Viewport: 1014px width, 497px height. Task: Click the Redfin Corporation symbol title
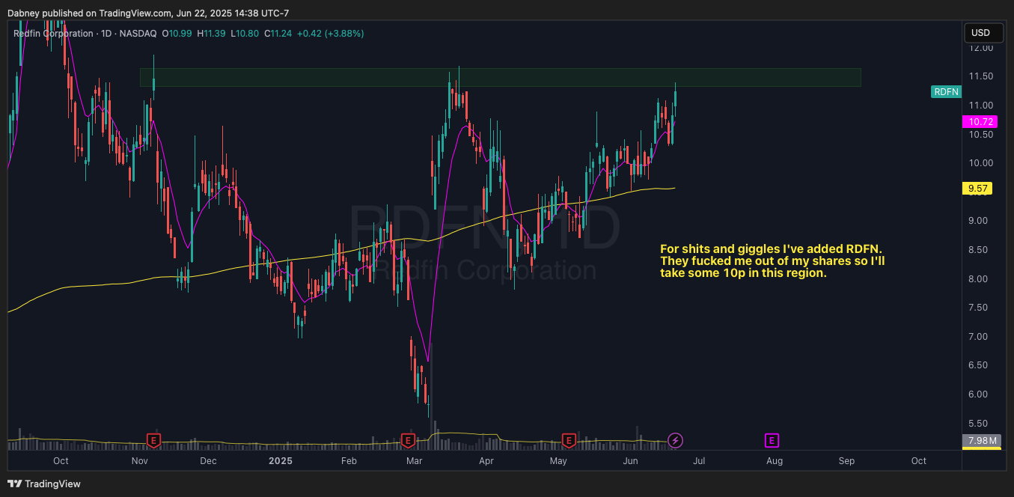[53, 34]
